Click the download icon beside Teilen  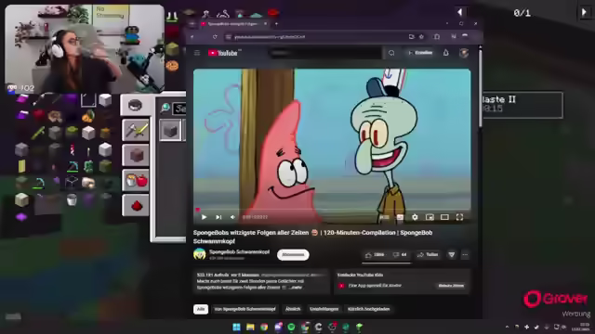tap(452, 255)
